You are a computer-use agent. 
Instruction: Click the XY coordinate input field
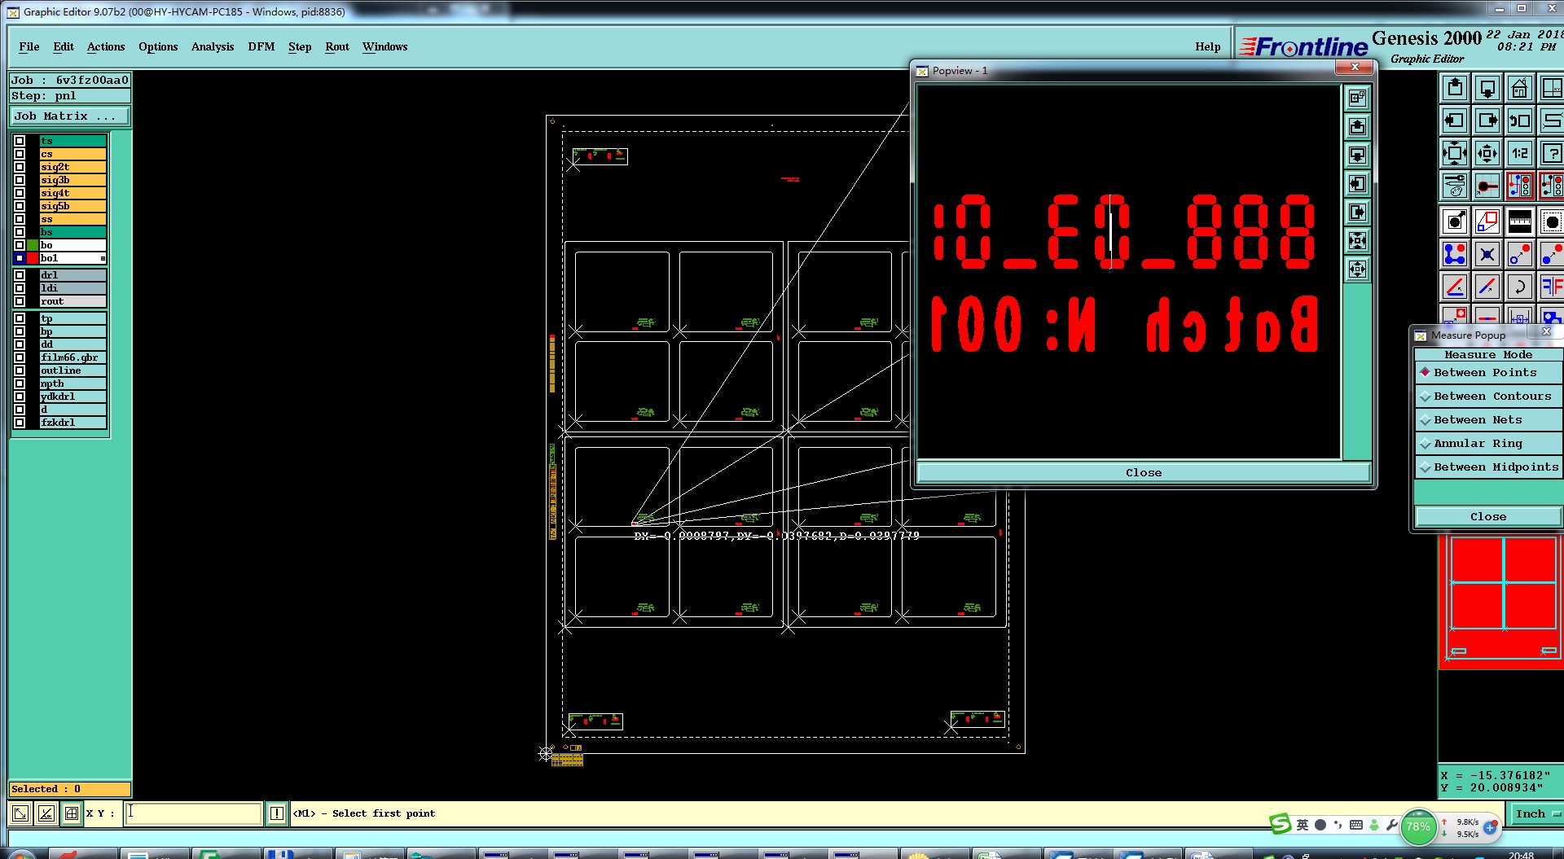[193, 813]
